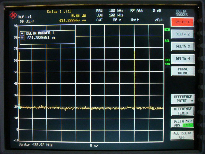Click the '0.55 dB' delta level value
Viewport: 205px width, 154px height.
click(x=79, y=16)
